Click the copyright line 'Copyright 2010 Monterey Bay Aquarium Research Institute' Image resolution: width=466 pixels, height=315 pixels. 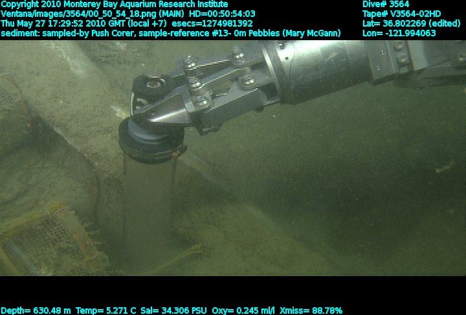click(115, 5)
